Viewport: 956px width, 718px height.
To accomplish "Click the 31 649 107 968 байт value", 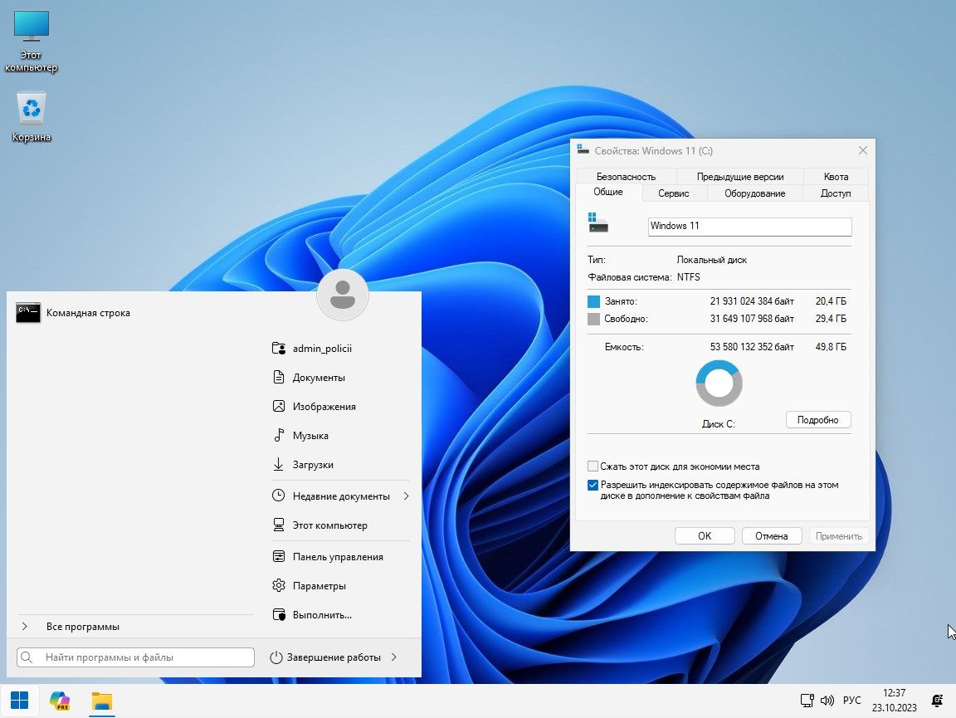I will [x=752, y=319].
